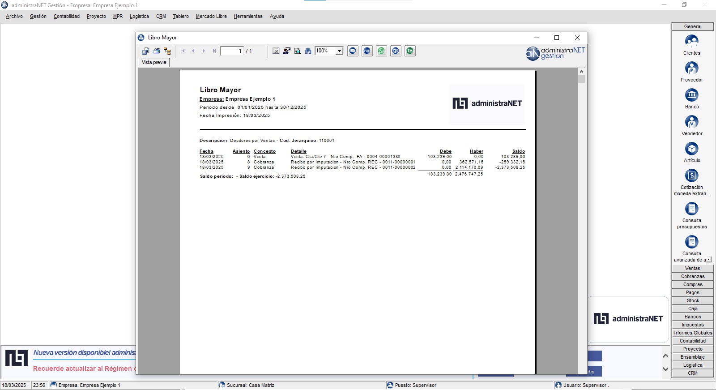Open the CRM sidebar section

click(x=693, y=373)
